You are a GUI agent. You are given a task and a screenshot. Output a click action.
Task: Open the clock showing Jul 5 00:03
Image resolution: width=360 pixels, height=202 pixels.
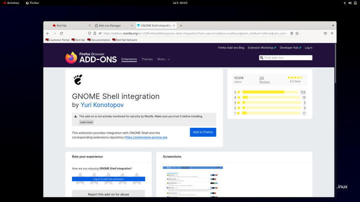[x=180, y=3]
